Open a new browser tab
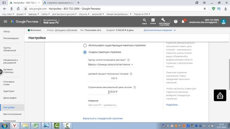Viewport: 230px width, 129px height. click(78, 3)
